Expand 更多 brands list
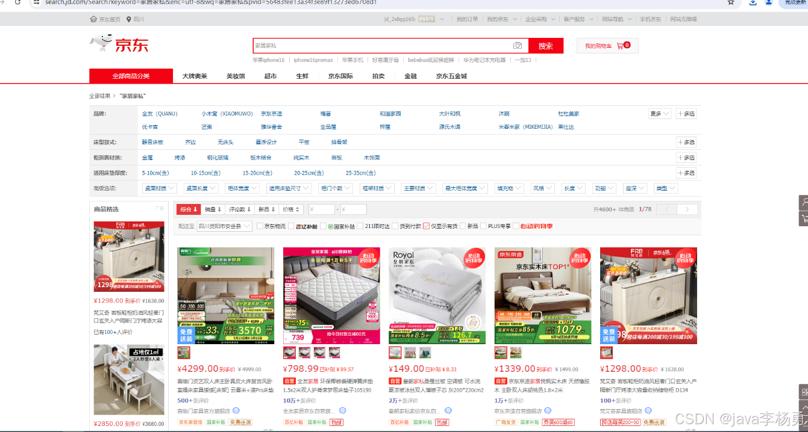This screenshot has width=808, height=432. [660, 114]
